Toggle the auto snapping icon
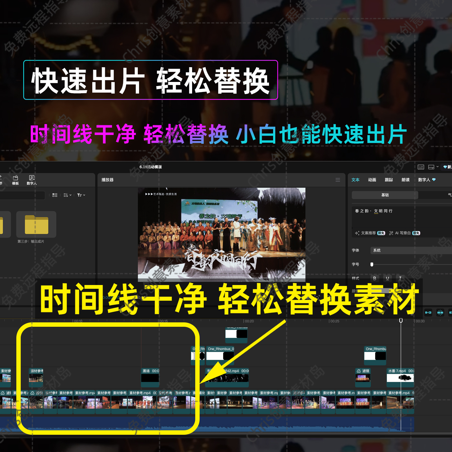 click(440, 313)
